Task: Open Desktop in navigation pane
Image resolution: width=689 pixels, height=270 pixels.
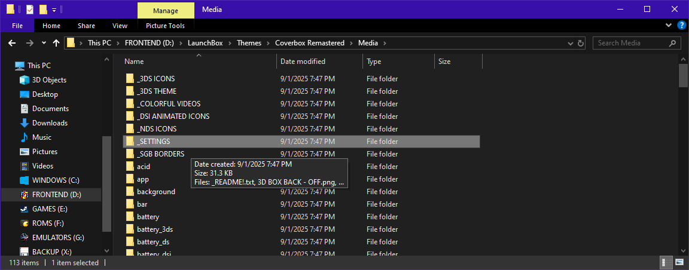Action: point(45,94)
